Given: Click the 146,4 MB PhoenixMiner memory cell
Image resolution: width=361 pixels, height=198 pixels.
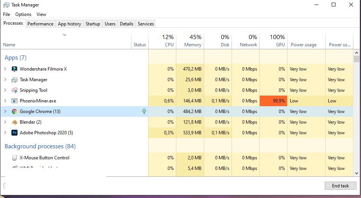Looking at the screenshot, I should click(190, 101).
